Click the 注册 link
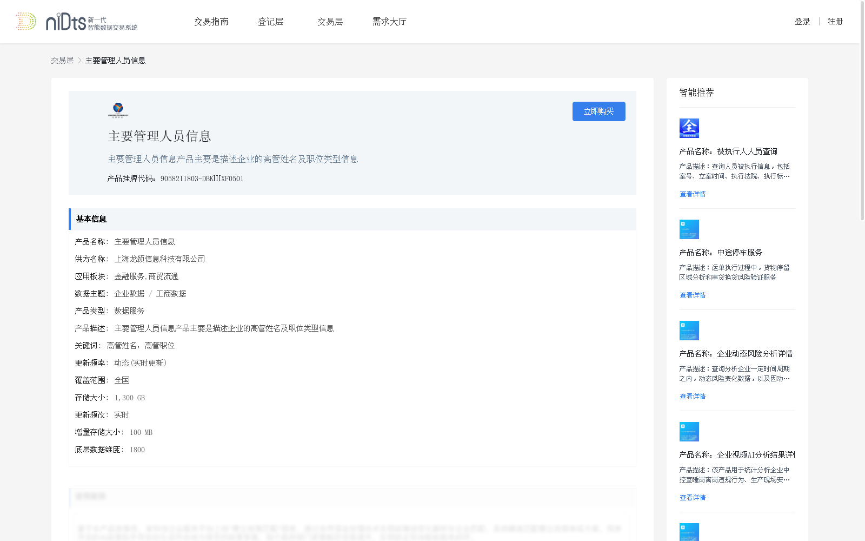 click(x=835, y=22)
